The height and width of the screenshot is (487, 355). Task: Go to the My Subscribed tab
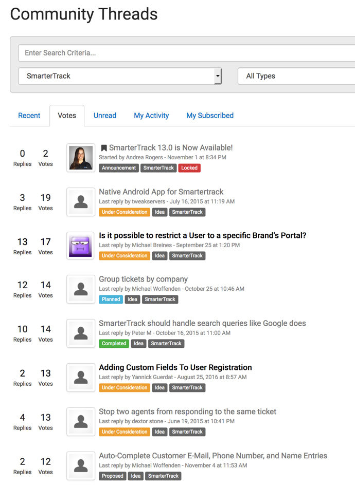coord(210,116)
